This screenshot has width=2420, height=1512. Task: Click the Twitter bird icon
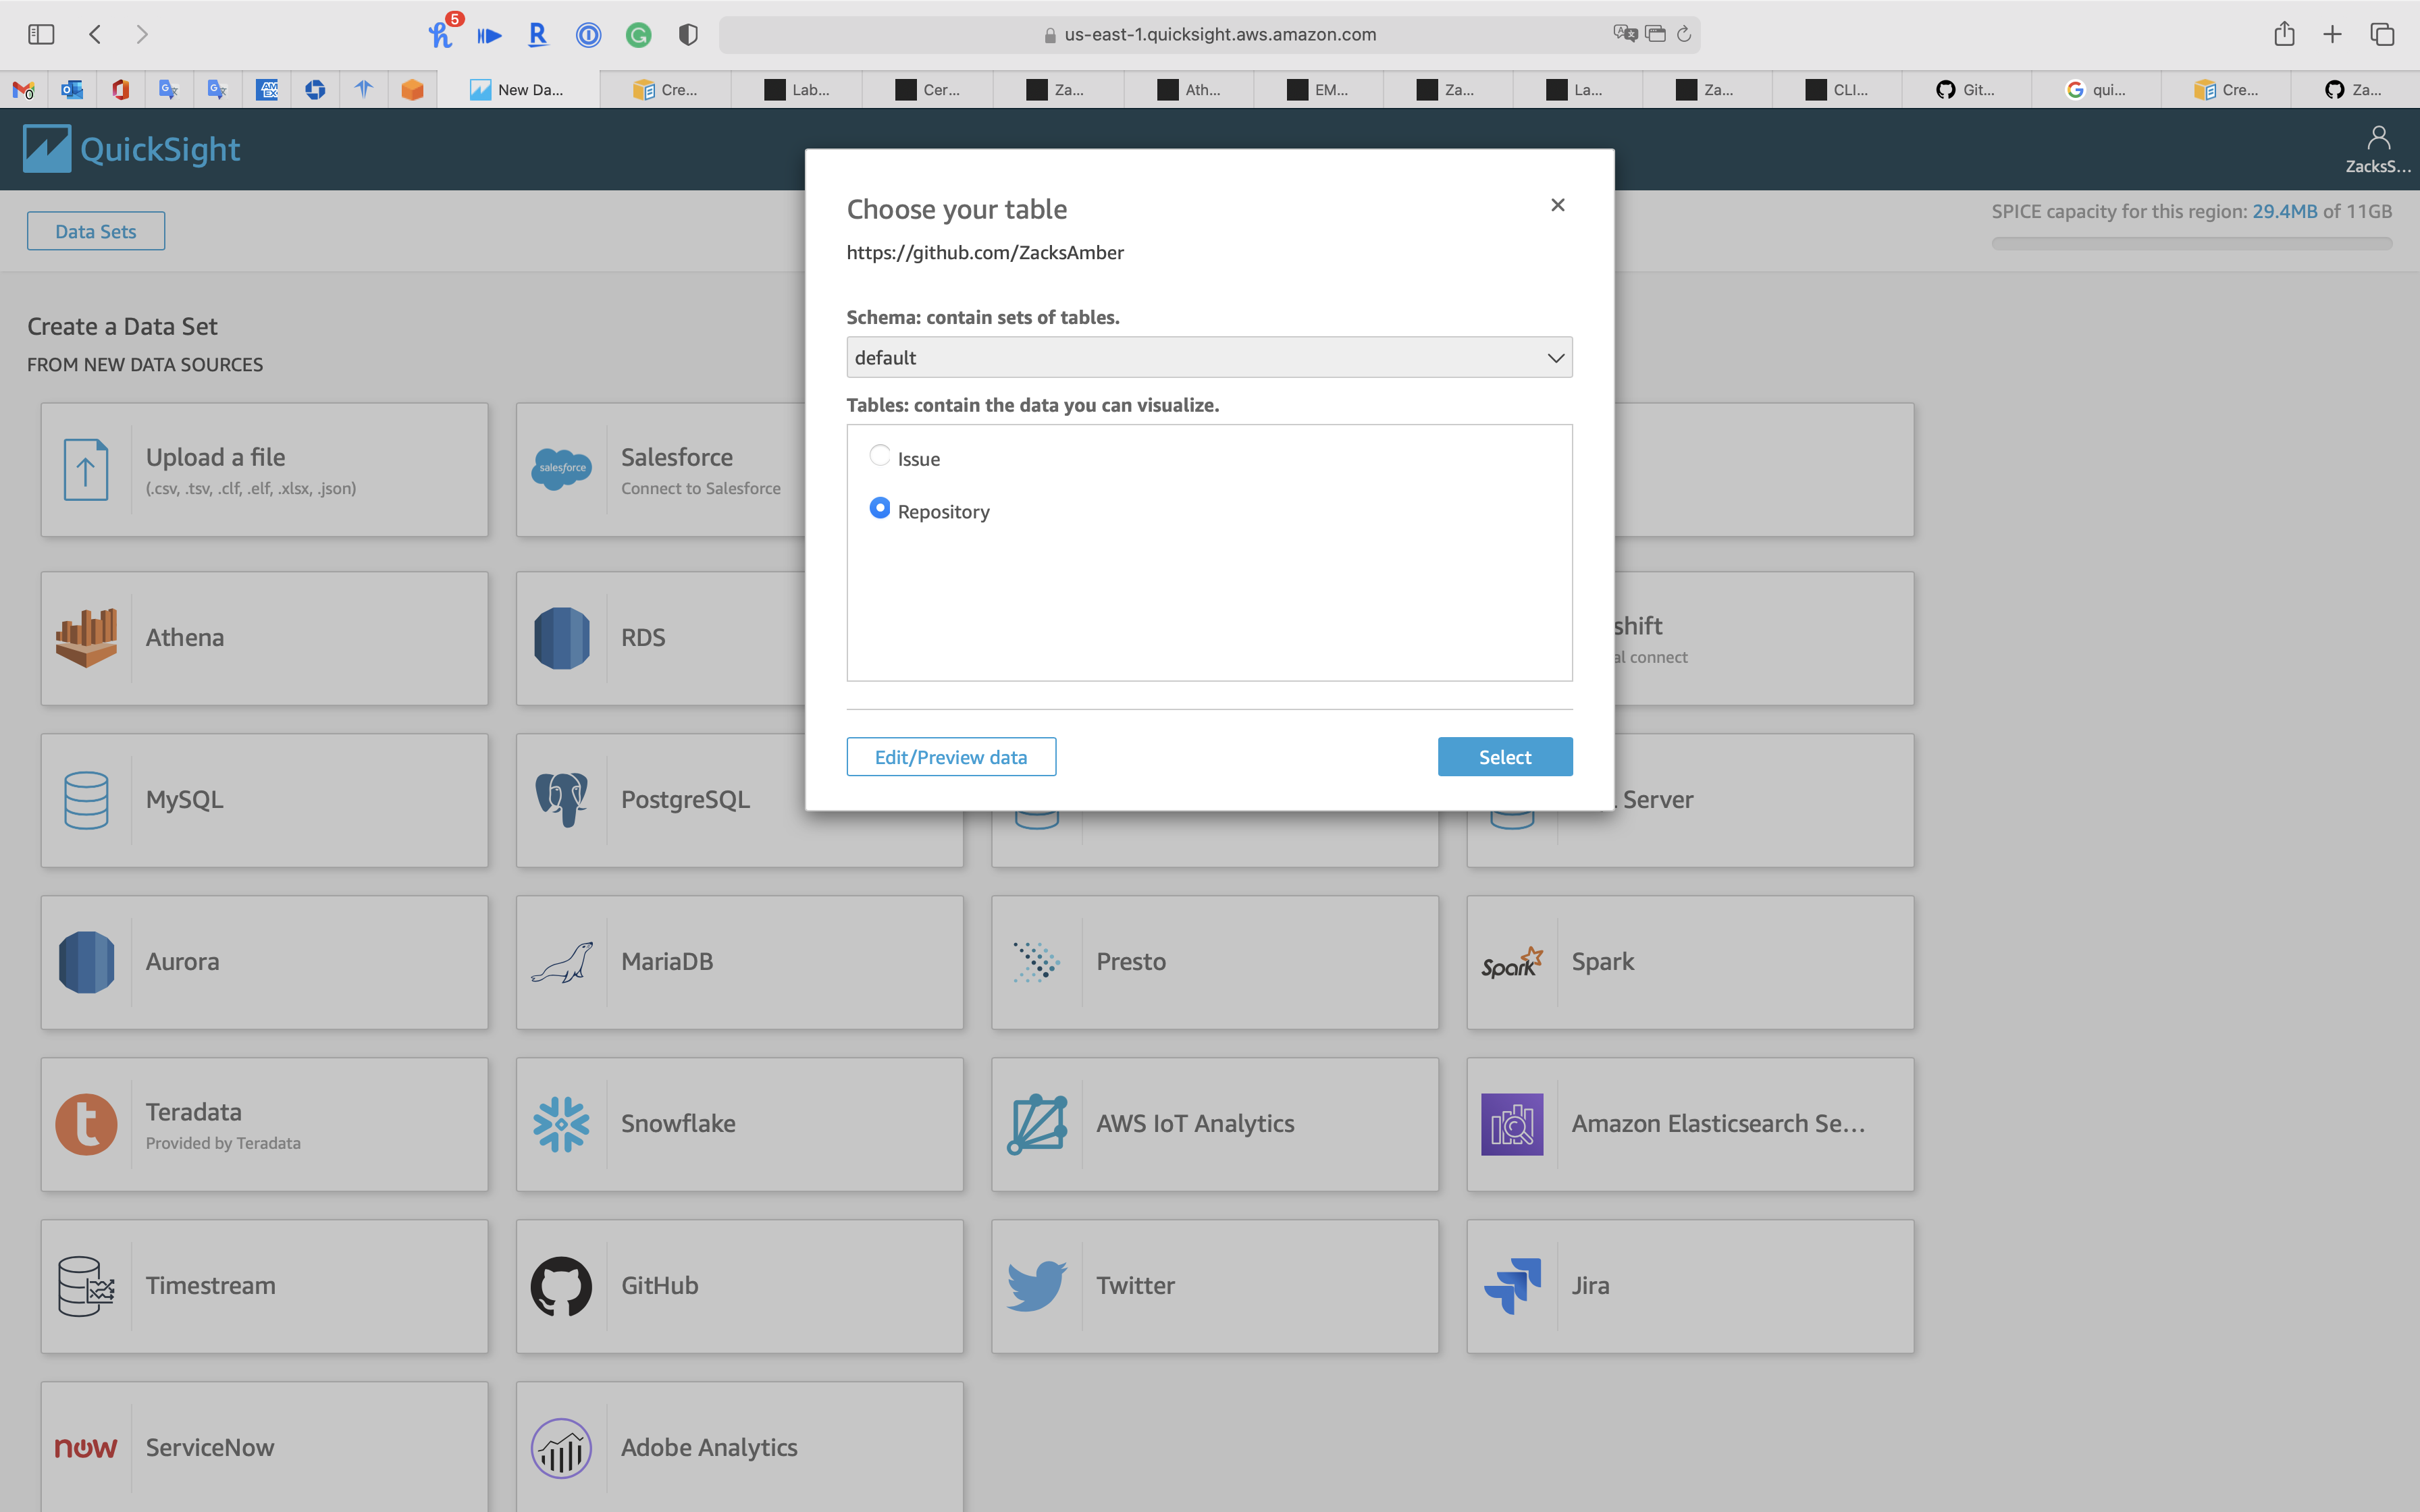[x=1036, y=1286]
